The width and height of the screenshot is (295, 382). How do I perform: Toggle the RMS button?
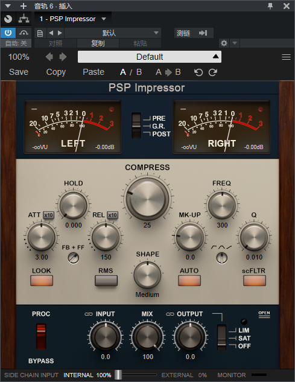pos(106,281)
